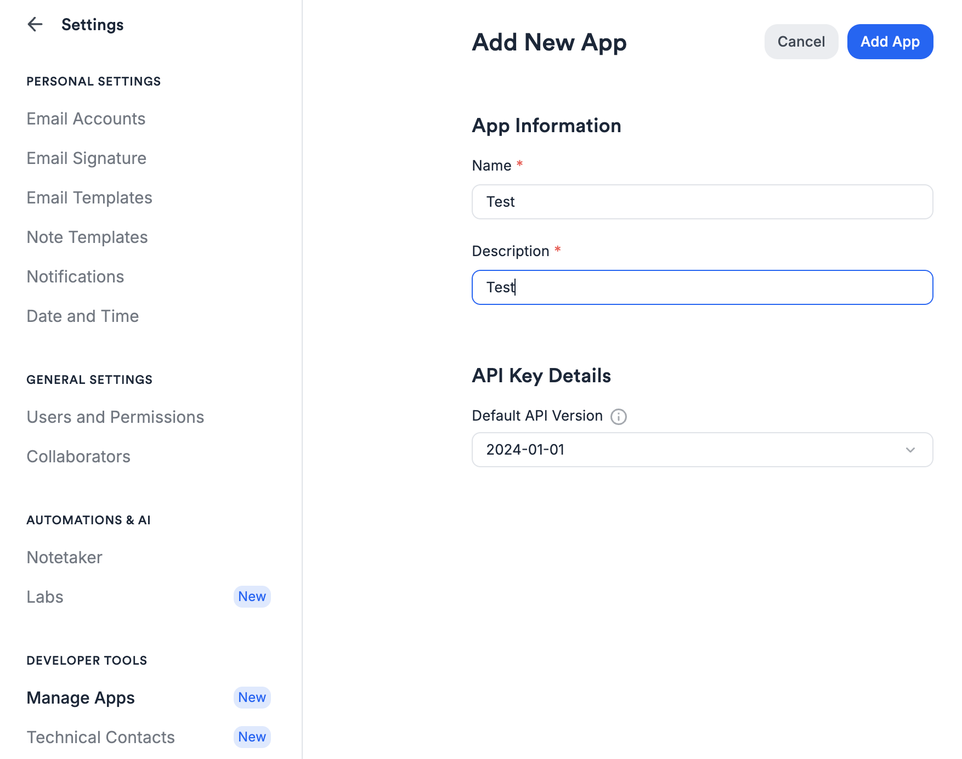Select Note Templates in the sidebar
This screenshot has height=759, width=962.
coord(87,237)
